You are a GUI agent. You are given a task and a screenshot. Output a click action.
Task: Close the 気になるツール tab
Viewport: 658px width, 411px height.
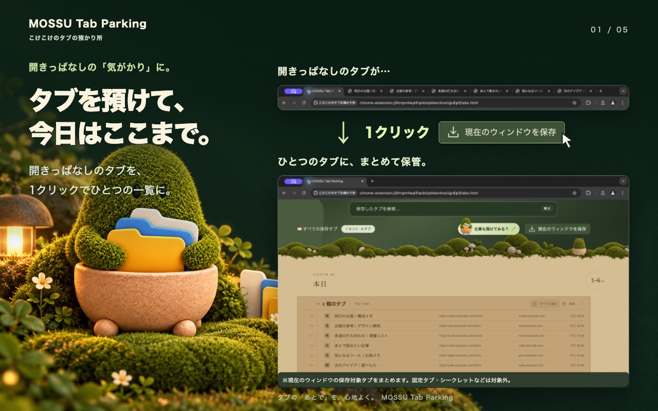[x=549, y=91]
